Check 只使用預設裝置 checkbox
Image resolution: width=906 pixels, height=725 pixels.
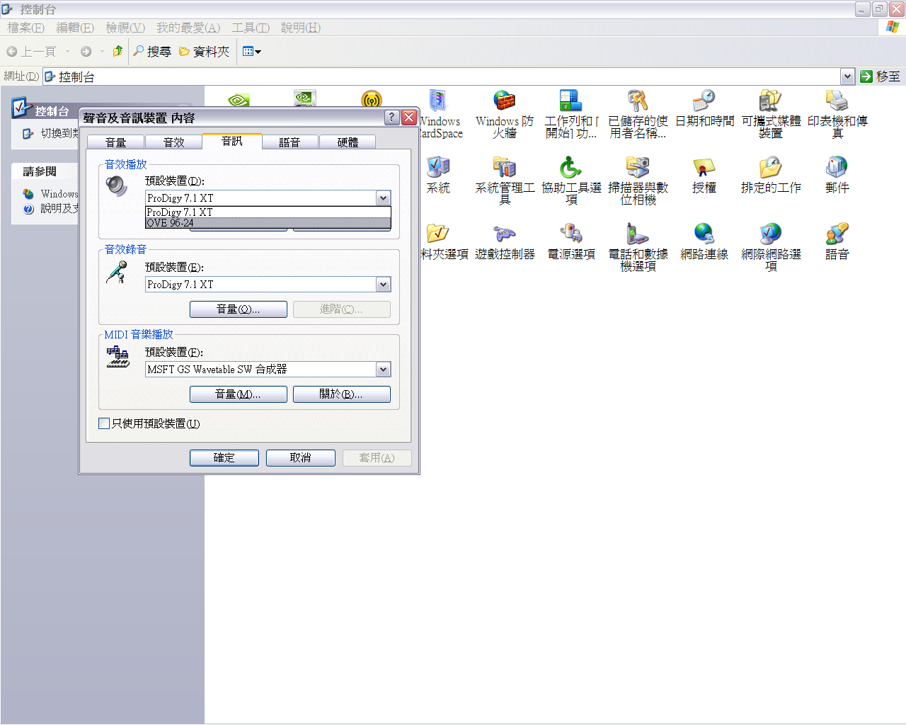coord(104,423)
